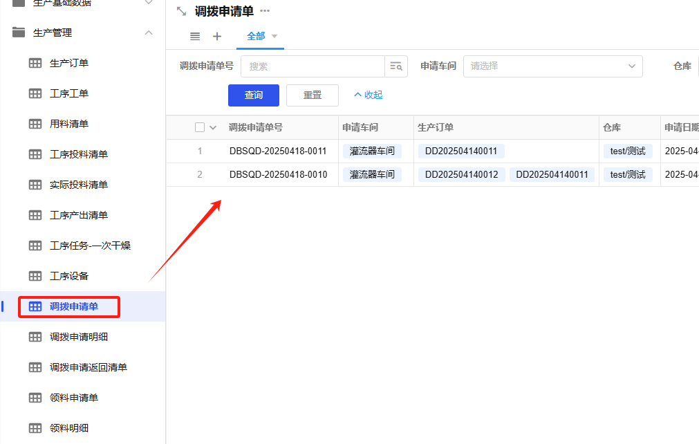Open the 申请车间 please-select dropdown
Image resolution: width=699 pixels, height=444 pixels.
pyautogui.click(x=553, y=66)
